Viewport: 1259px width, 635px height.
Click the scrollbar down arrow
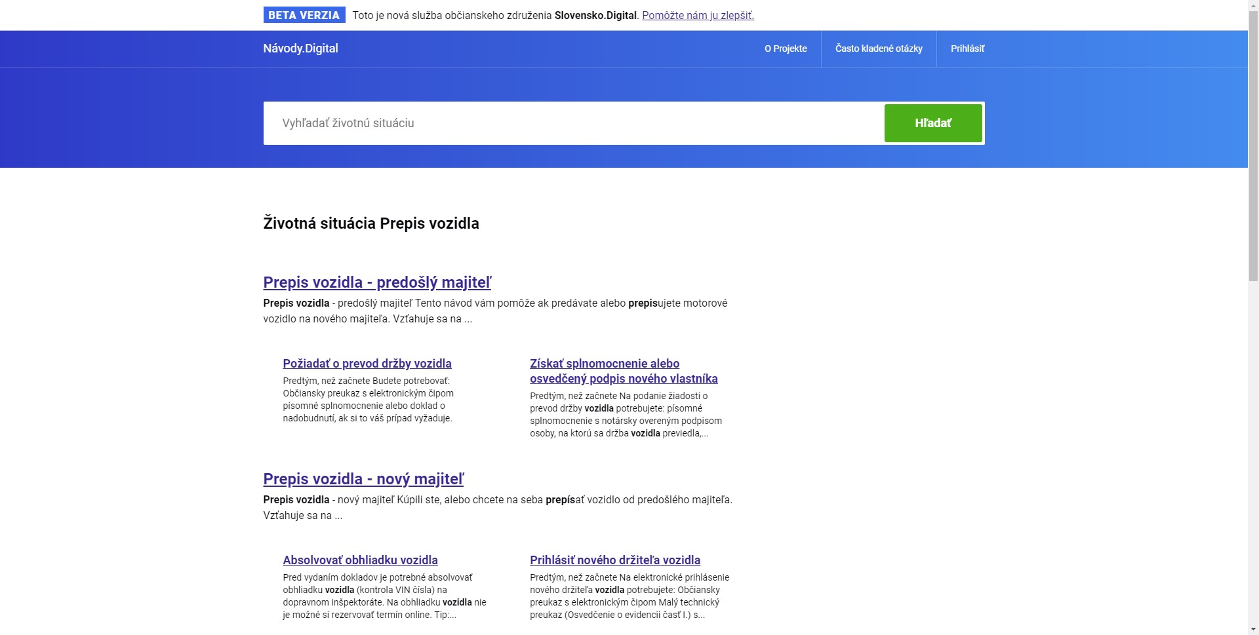[1253, 629]
